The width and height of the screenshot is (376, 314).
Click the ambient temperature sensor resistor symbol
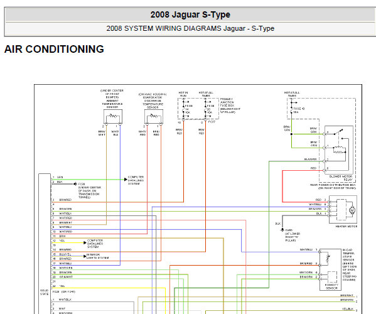click(x=113, y=117)
